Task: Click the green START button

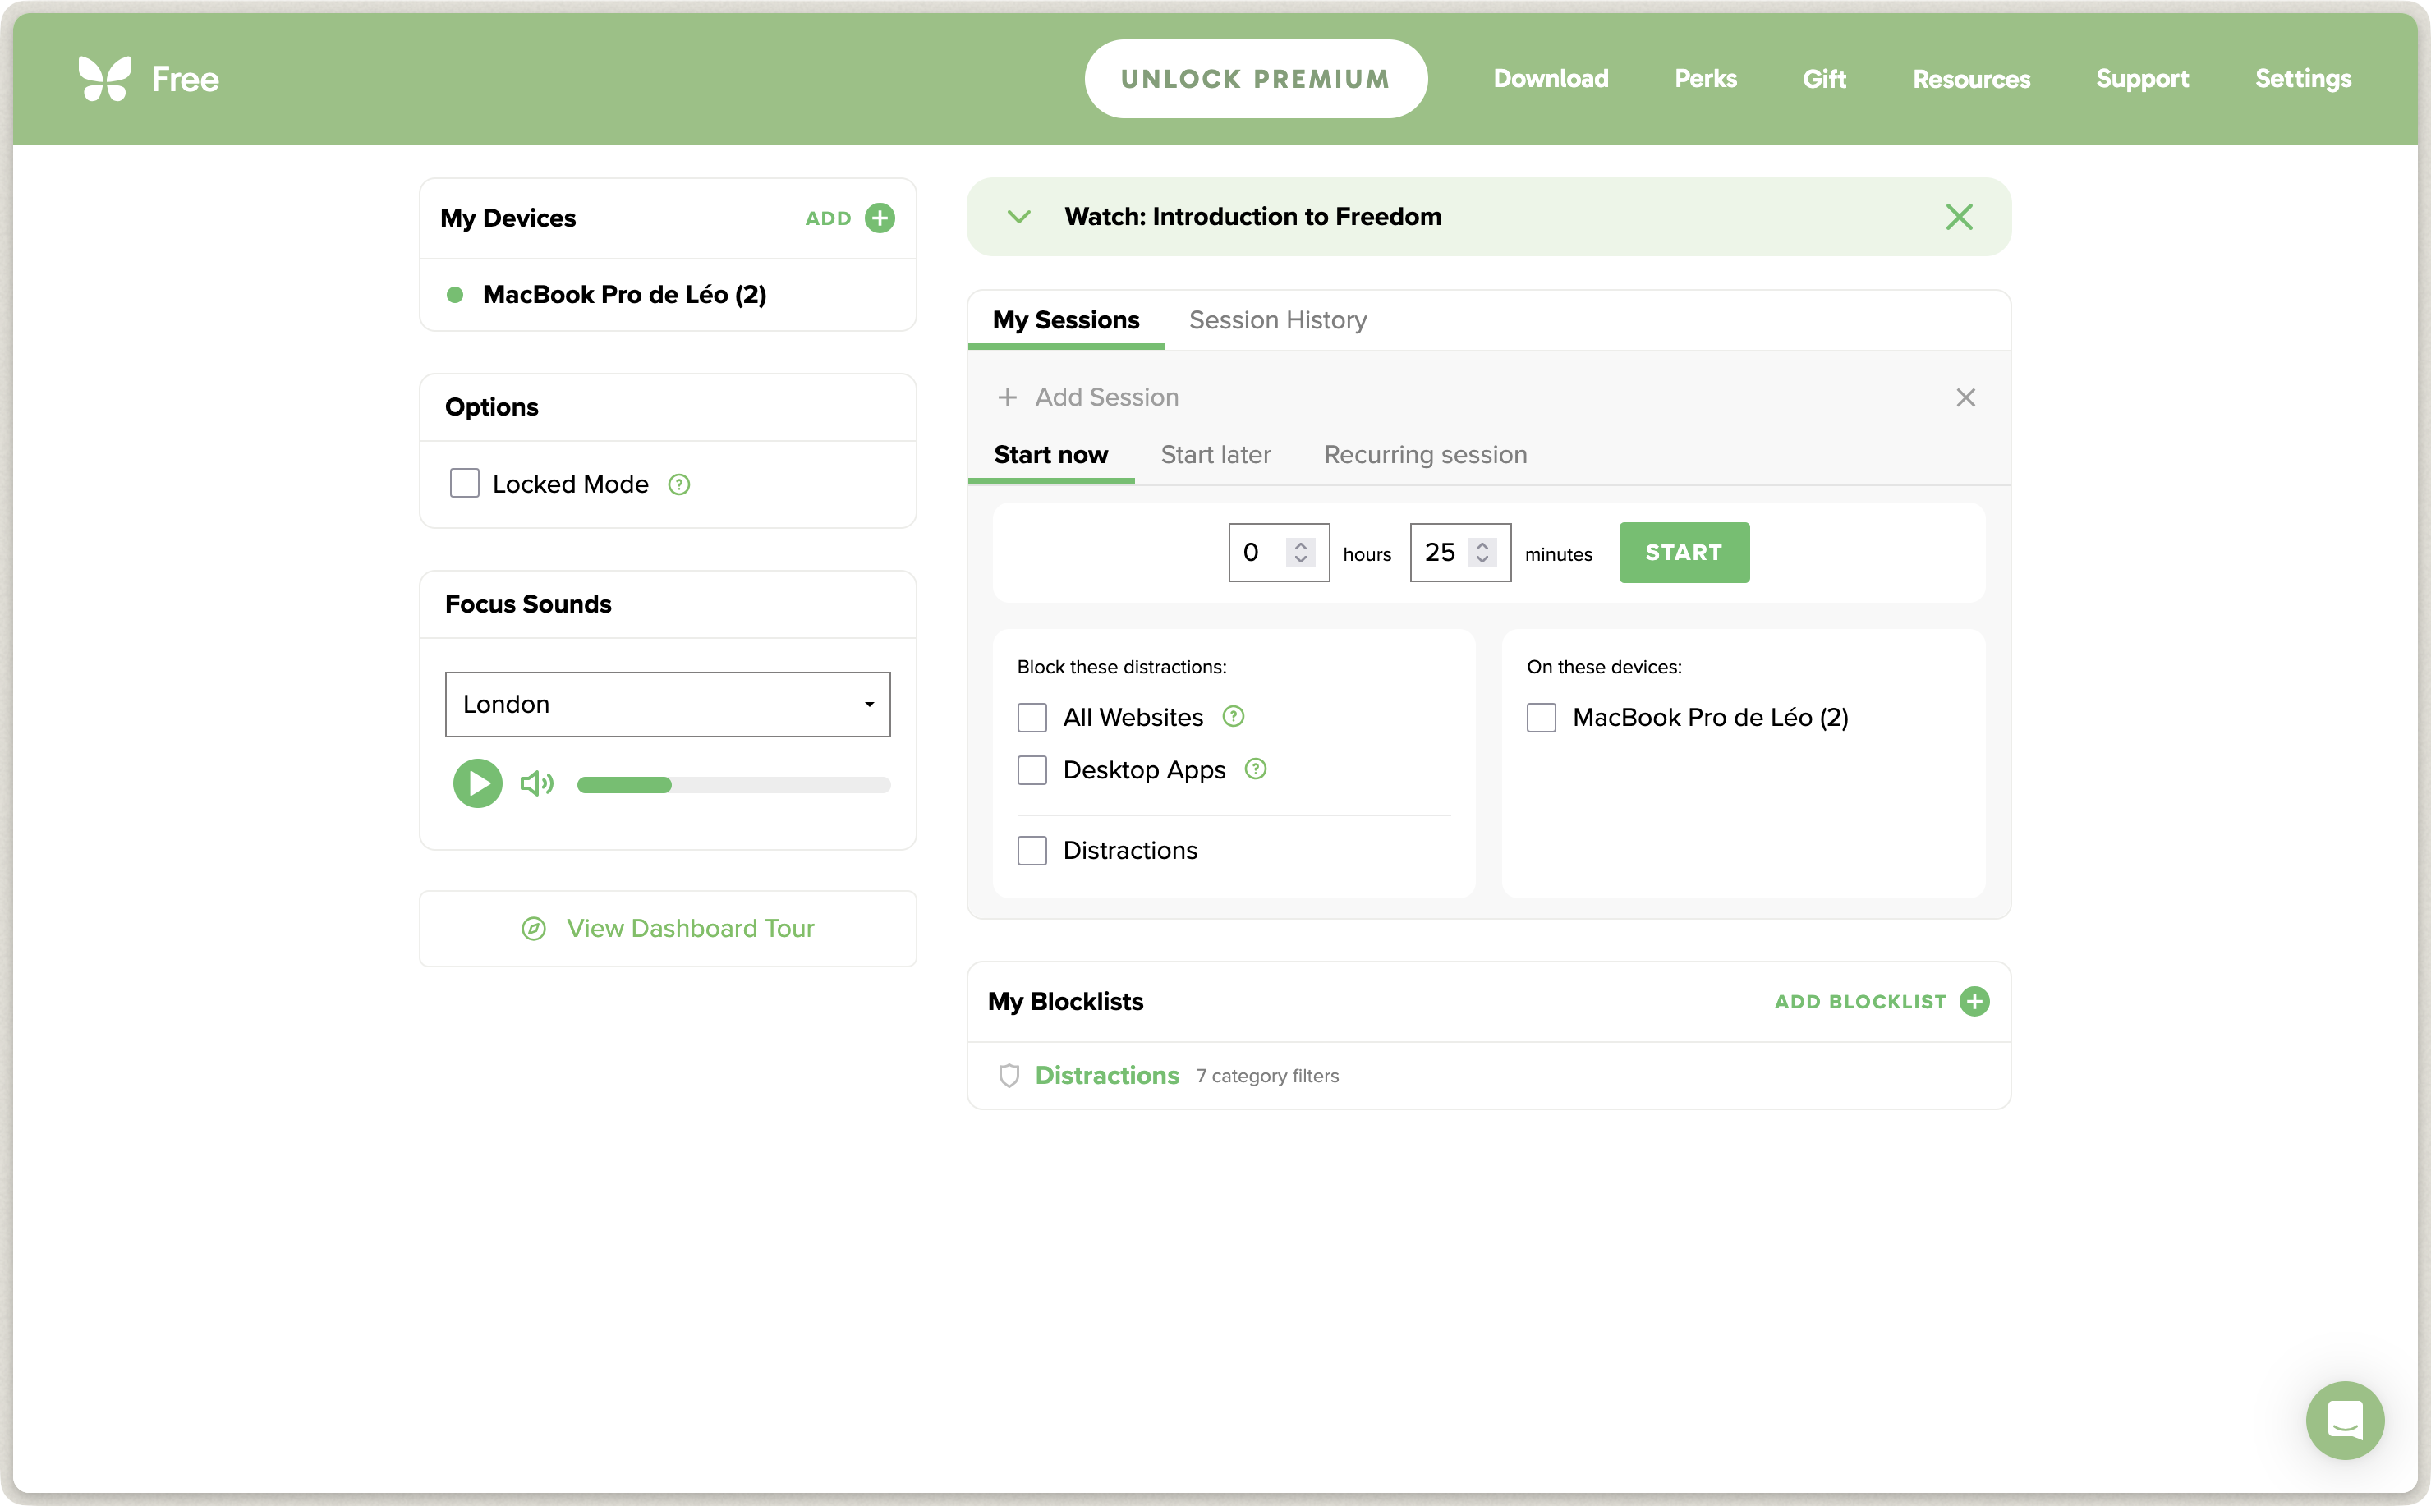Action: click(1684, 553)
